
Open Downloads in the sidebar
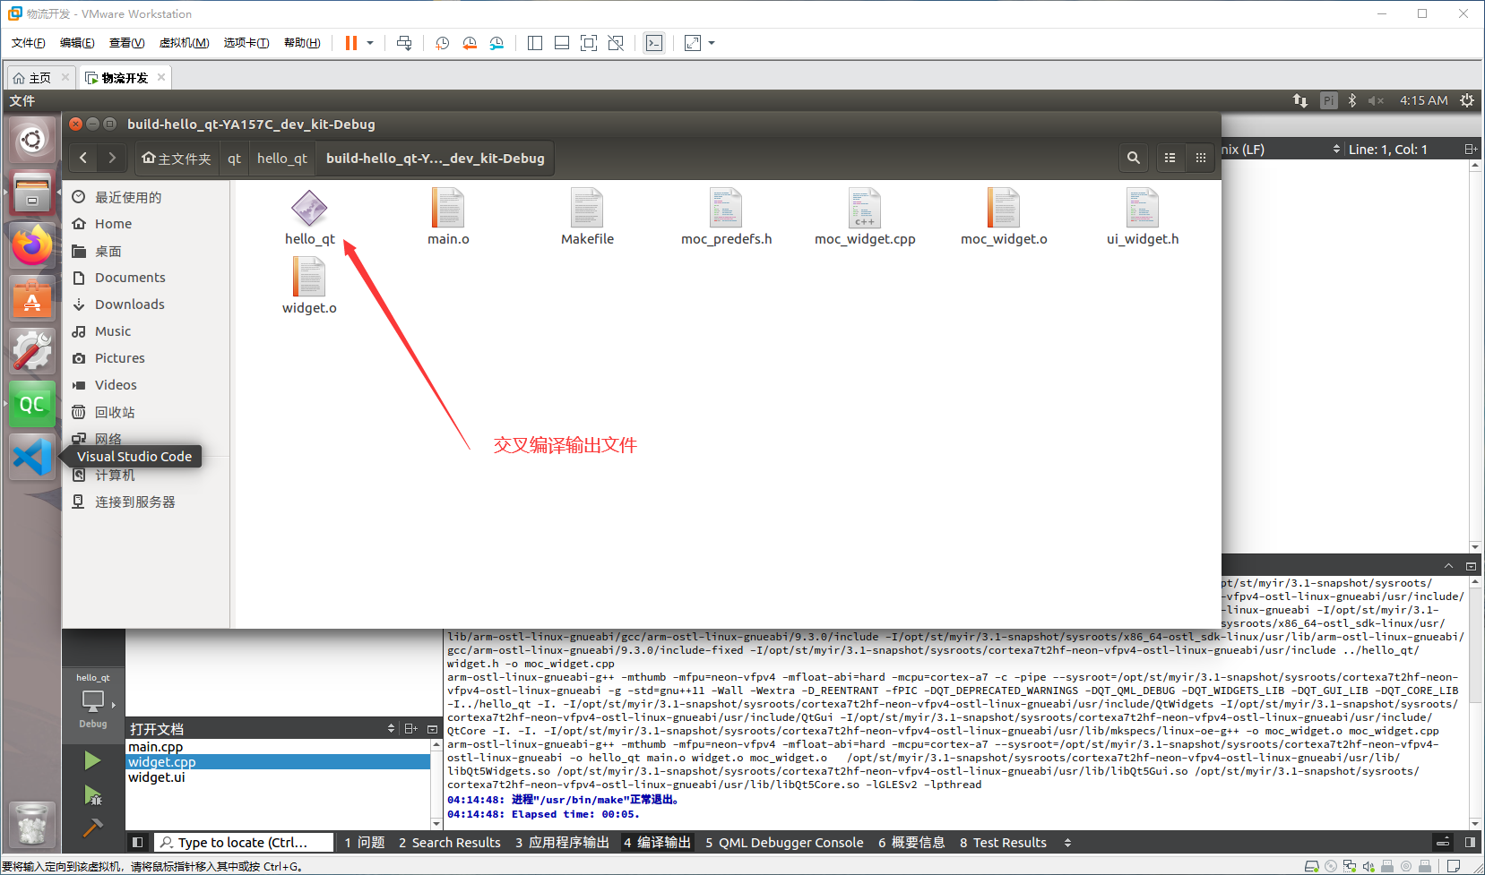[x=130, y=305]
